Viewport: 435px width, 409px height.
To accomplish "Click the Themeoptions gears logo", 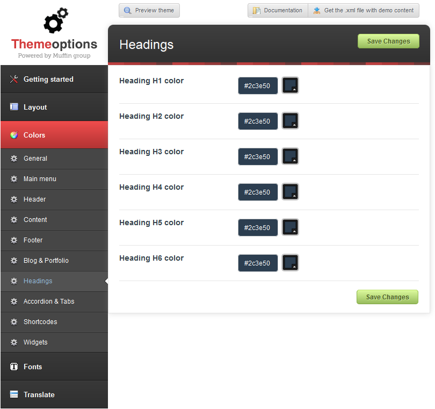I will [x=56, y=20].
